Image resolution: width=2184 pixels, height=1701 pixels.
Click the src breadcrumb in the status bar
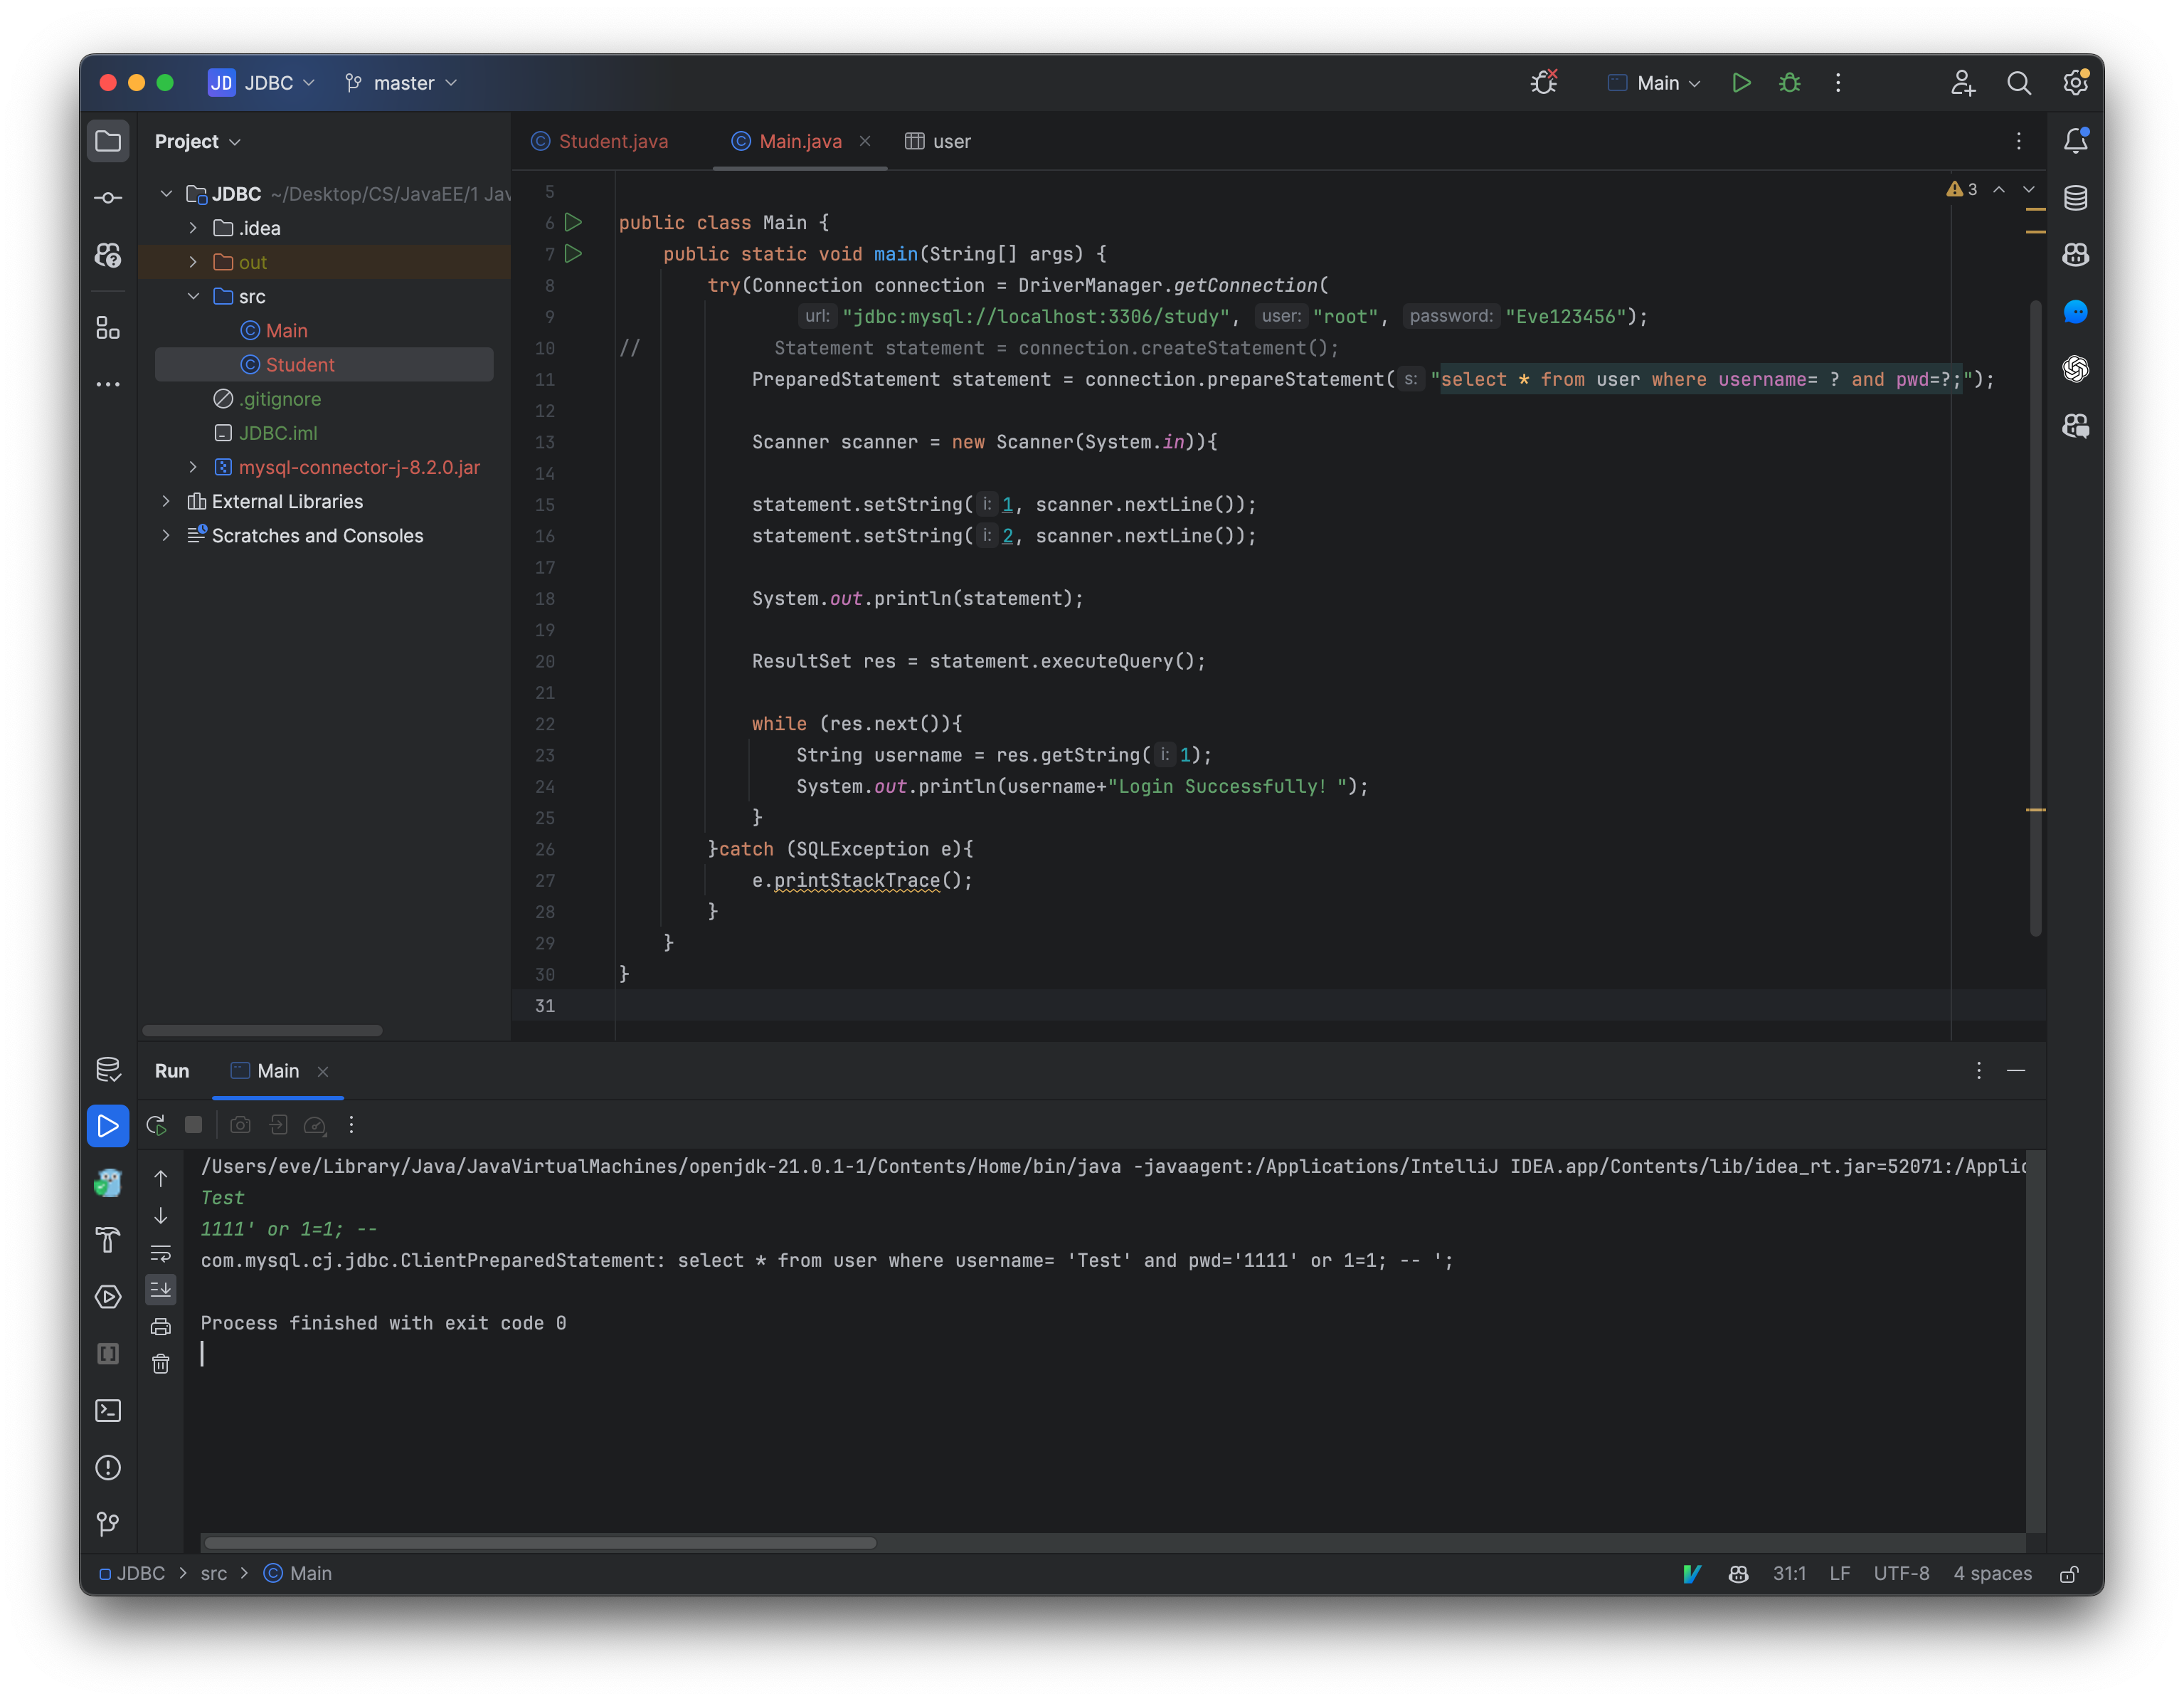point(213,1574)
